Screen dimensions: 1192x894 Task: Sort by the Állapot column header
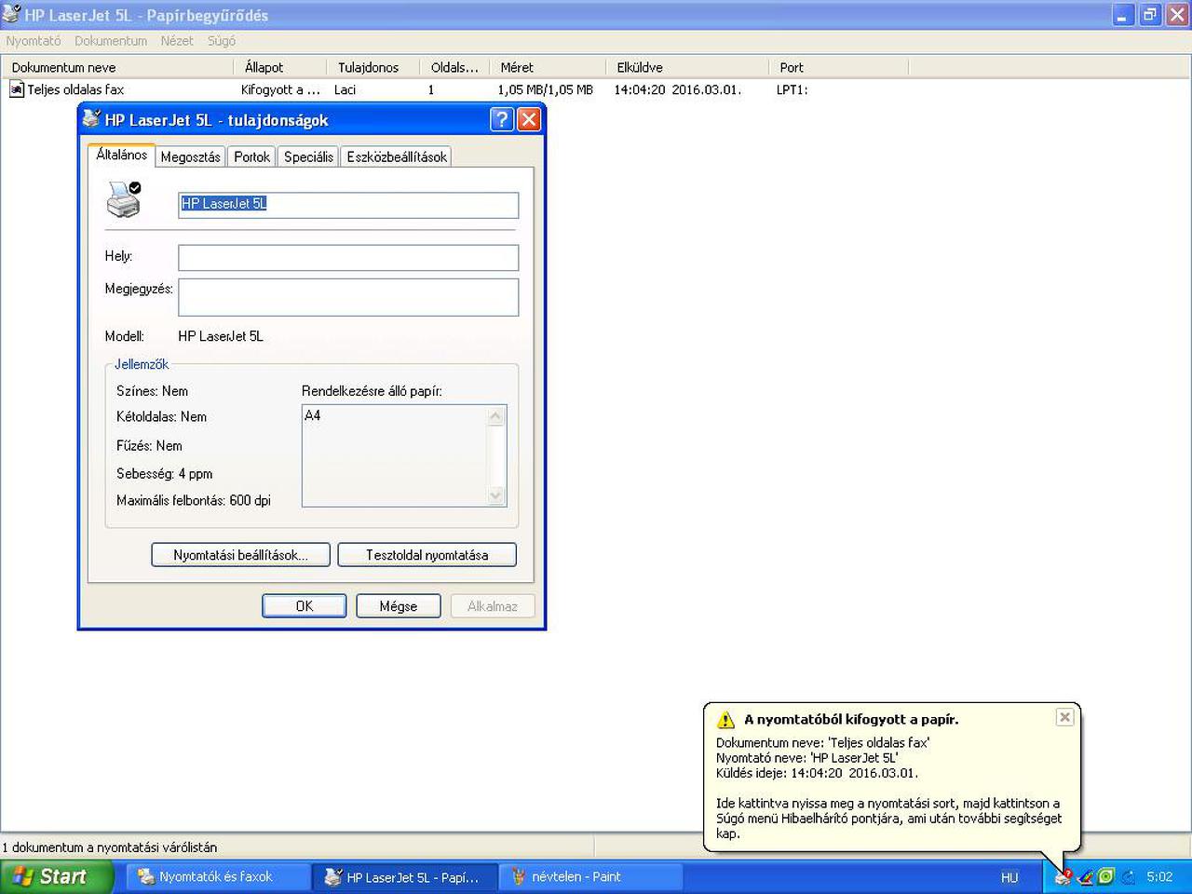click(279, 67)
